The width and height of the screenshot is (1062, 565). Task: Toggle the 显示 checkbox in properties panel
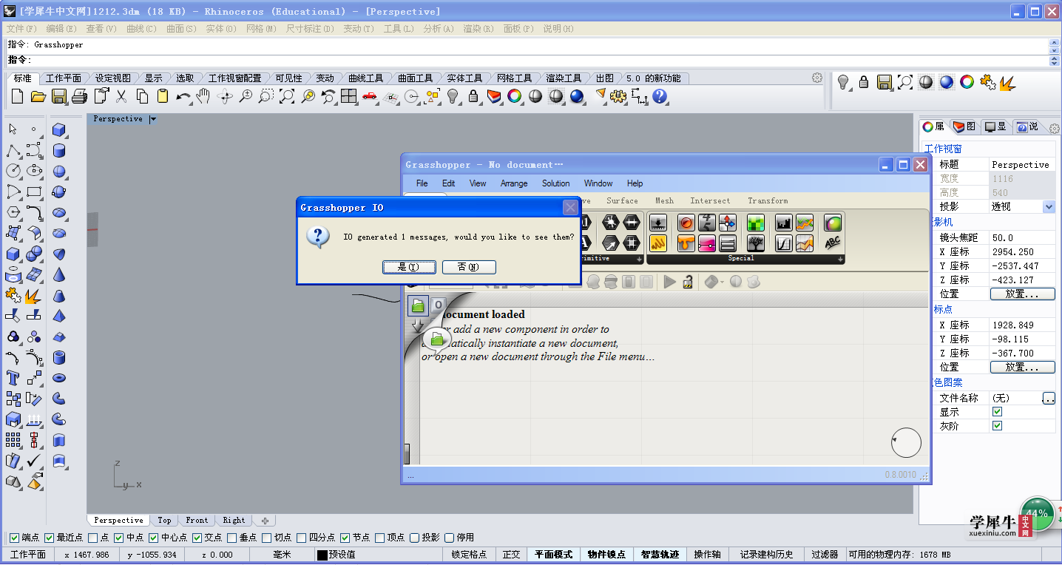[997, 412]
